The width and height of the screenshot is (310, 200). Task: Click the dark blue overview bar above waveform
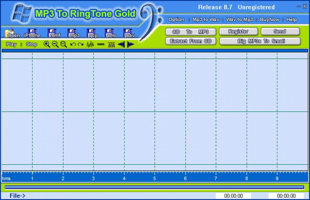point(155,51)
